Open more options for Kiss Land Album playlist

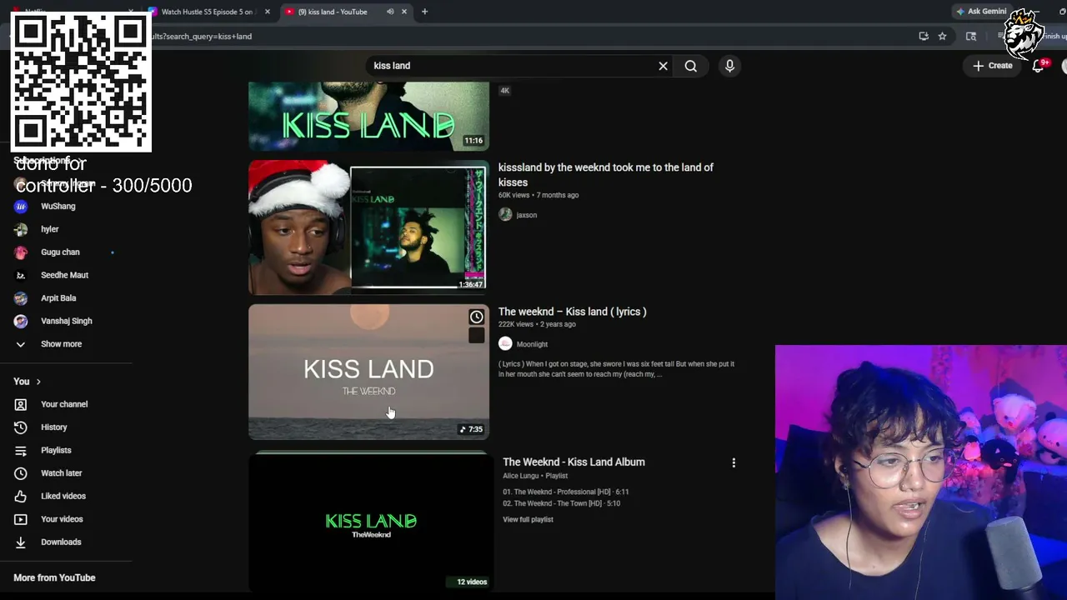734,462
